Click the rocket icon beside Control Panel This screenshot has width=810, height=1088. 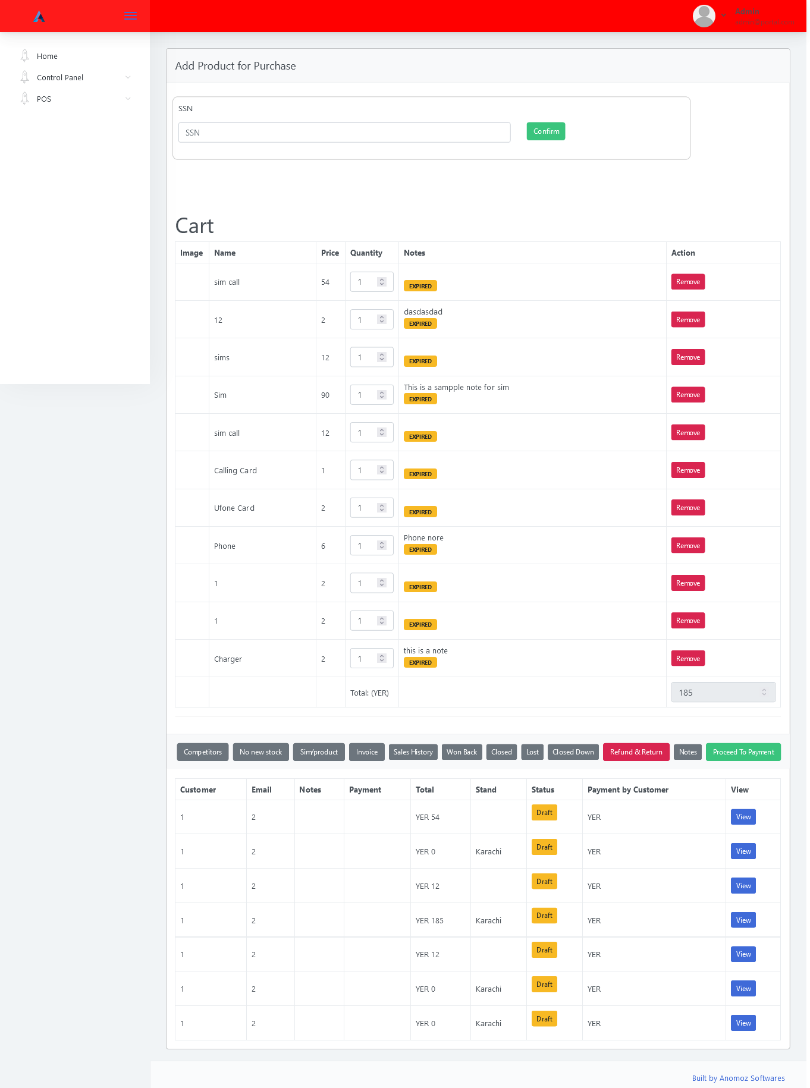pos(24,77)
